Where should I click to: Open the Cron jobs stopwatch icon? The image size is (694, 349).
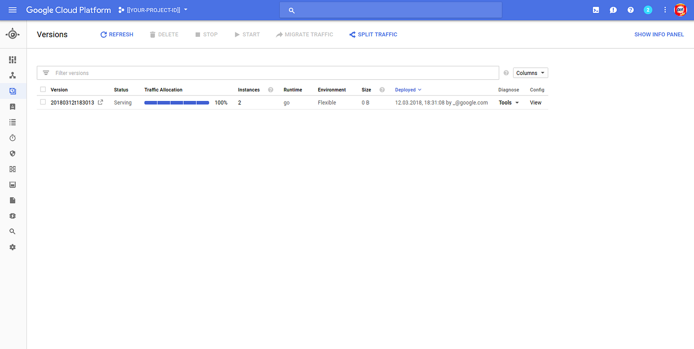coord(12,138)
